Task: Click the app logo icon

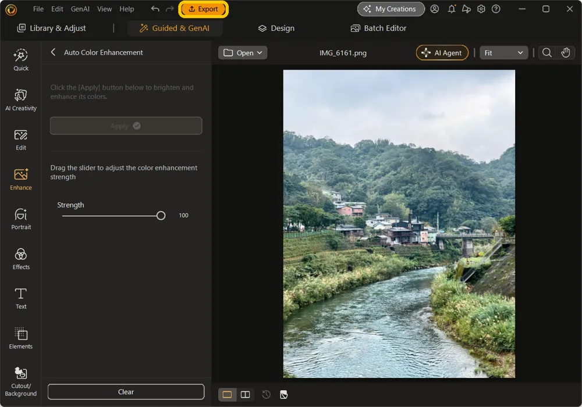Action: click(11, 9)
